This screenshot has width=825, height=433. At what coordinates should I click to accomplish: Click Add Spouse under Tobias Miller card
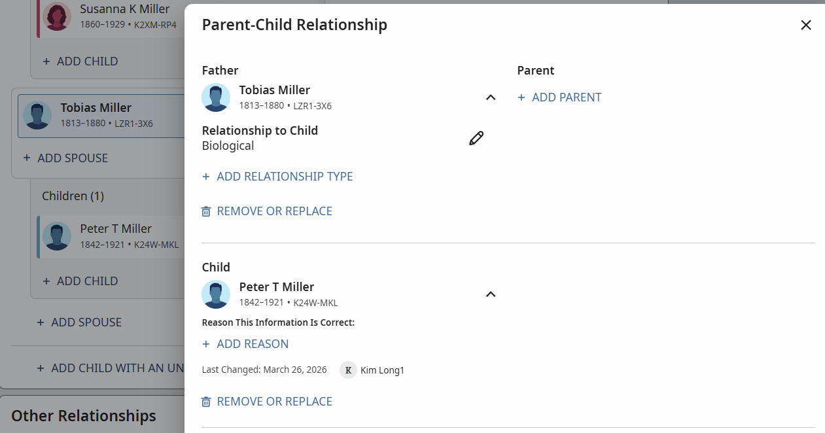pyautogui.click(x=66, y=158)
